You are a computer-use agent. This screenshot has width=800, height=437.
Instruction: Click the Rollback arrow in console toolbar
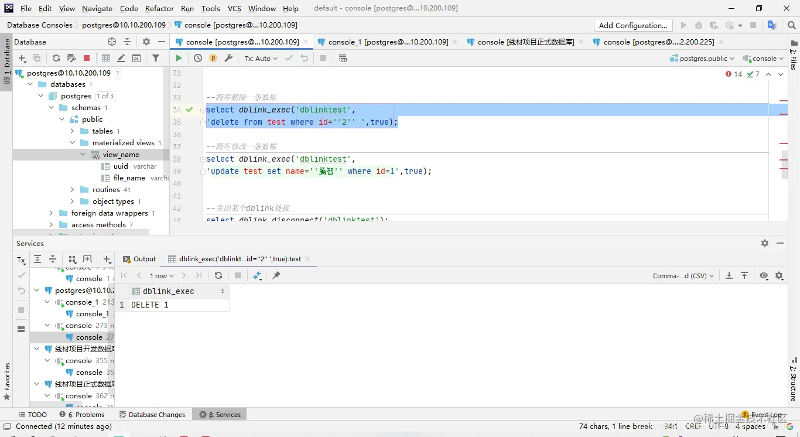(x=305, y=58)
